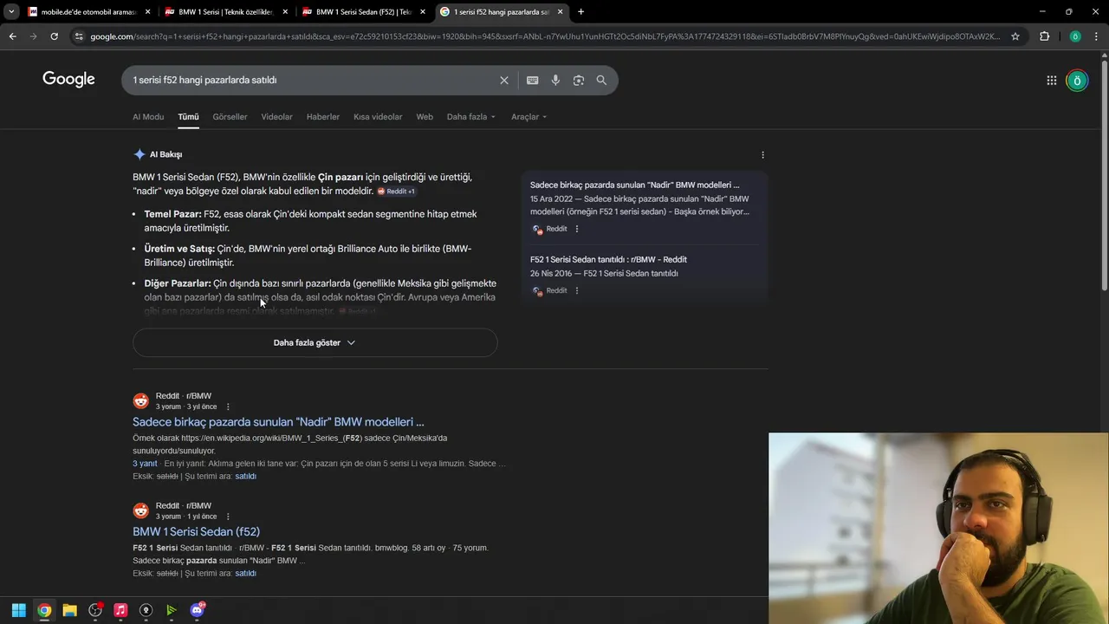Click the browser address bar URL
This screenshot has height=624, width=1109.
[x=544, y=36]
